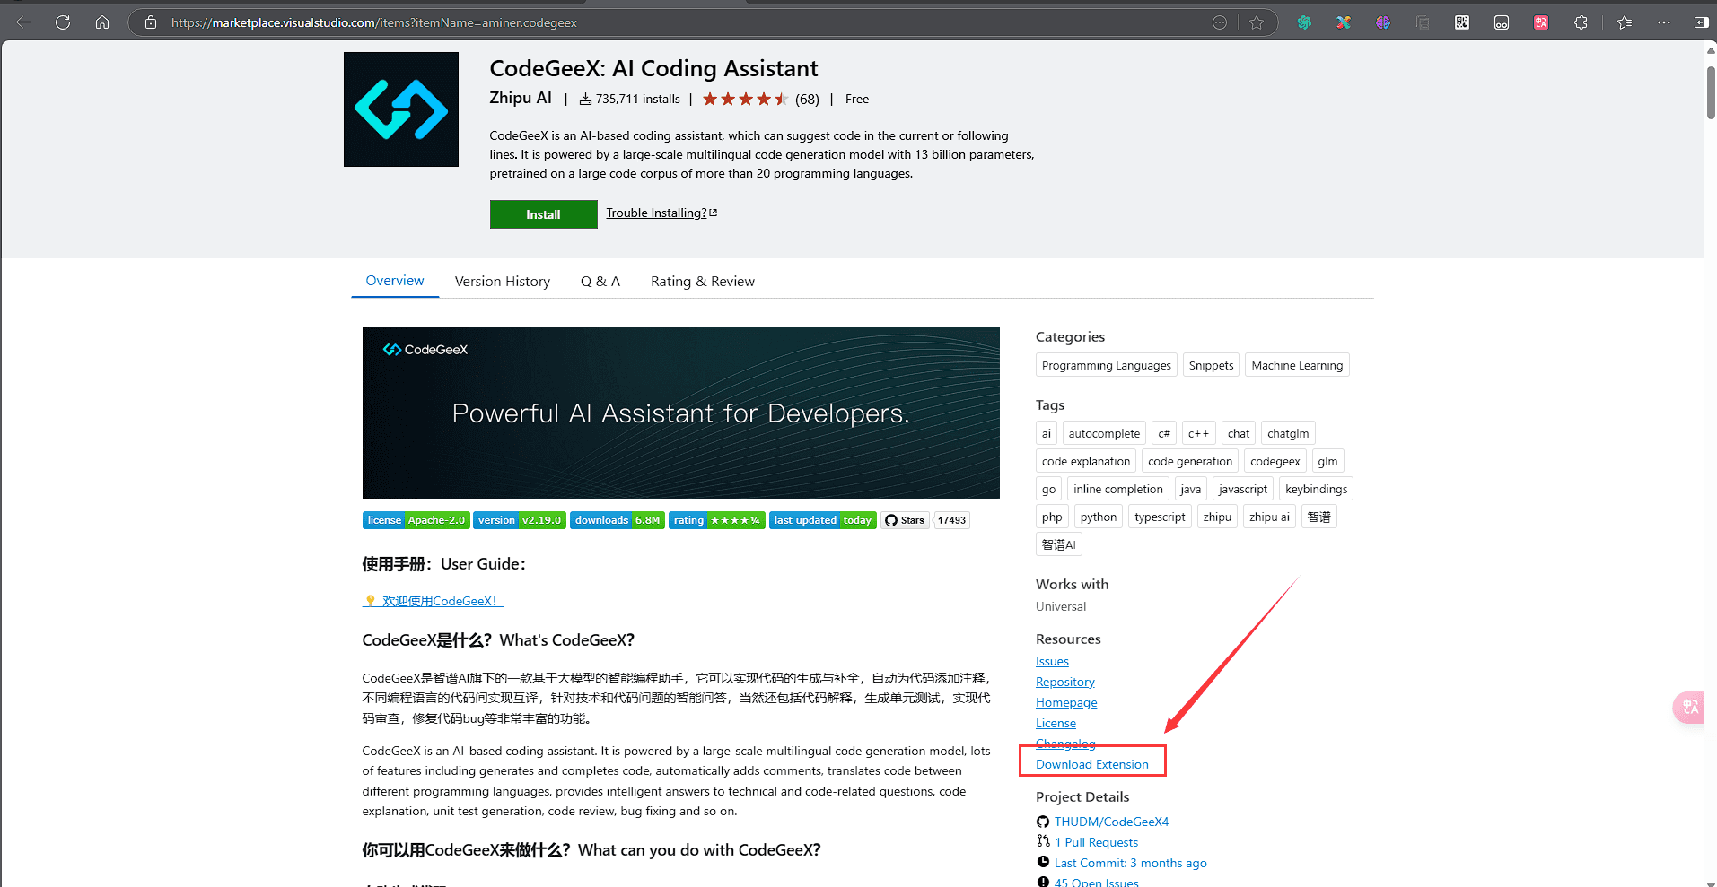Select the inline completion tag
This screenshot has width=1717, height=887.
click(x=1117, y=488)
